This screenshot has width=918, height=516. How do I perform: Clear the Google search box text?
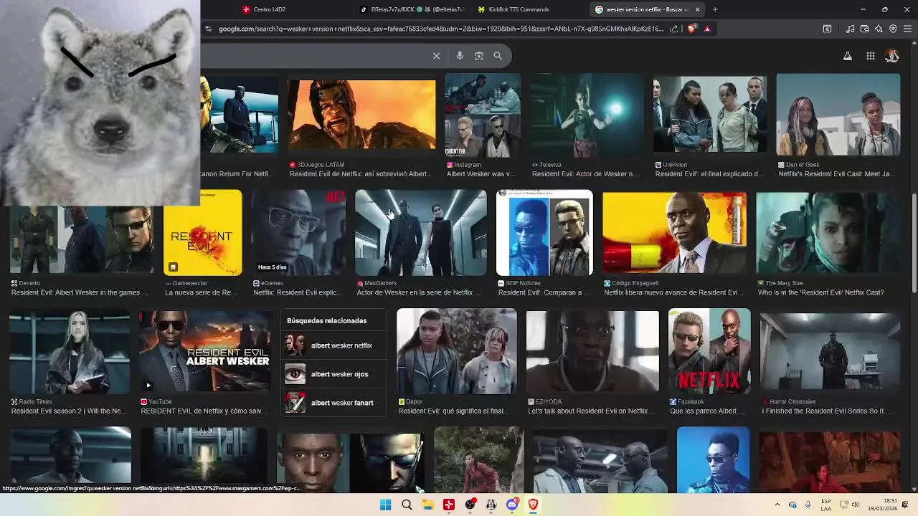[x=436, y=56]
